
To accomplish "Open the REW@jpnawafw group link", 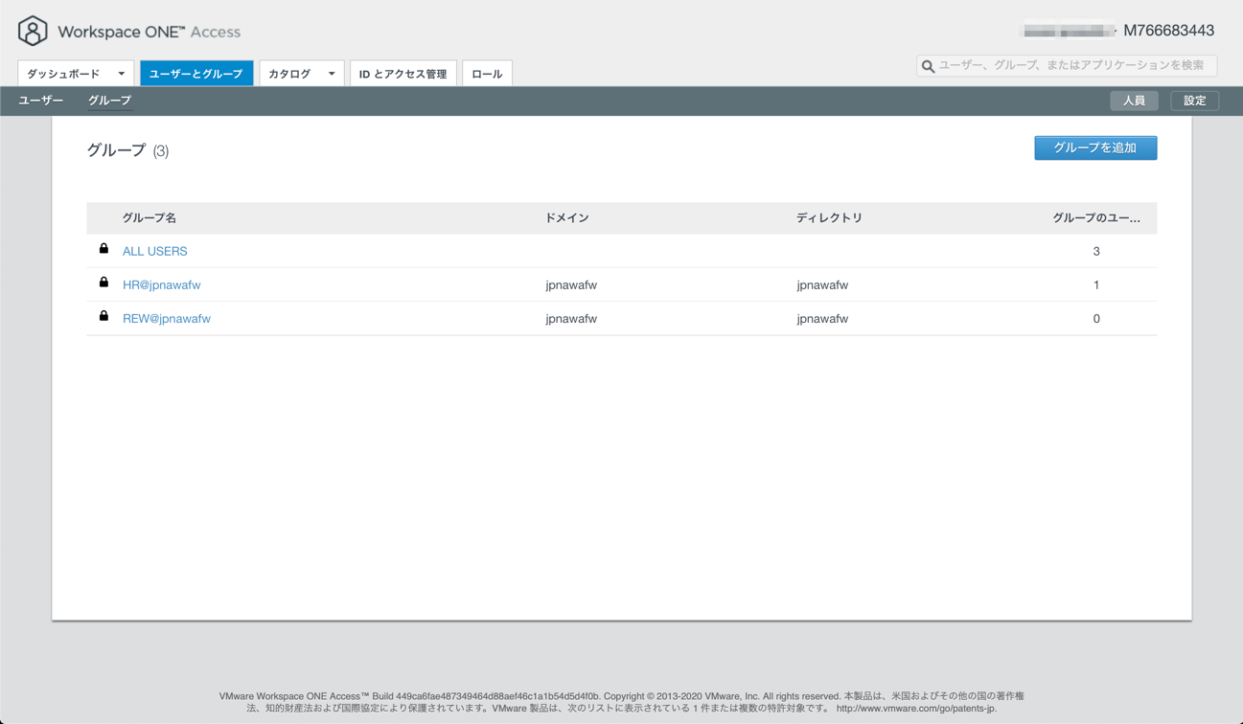I will pos(166,318).
